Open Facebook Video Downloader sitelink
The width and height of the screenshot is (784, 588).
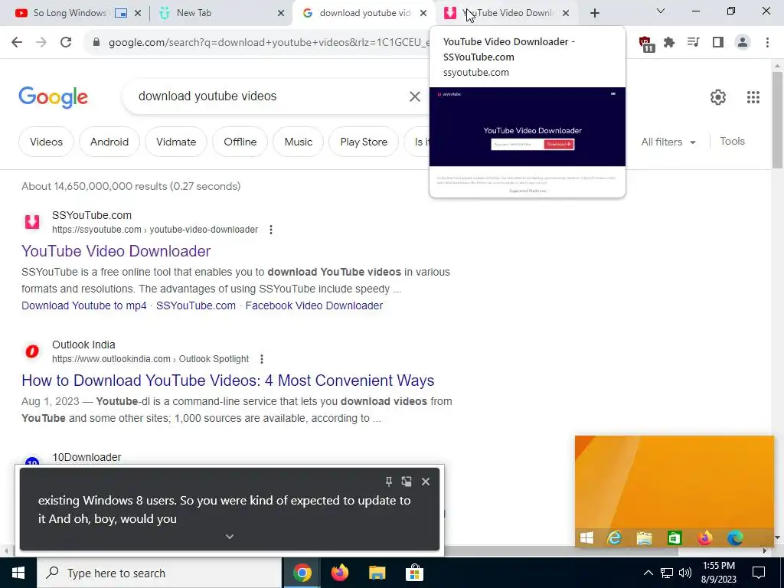tap(314, 305)
